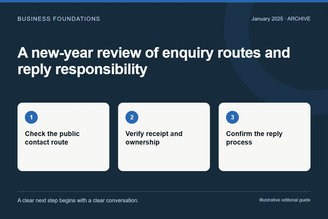Click the step 3 number badge
The height and width of the screenshot is (219, 328).
click(x=232, y=117)
